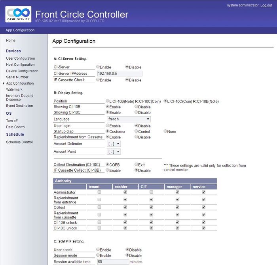This screenshot has height=265, width=277.
Task: Check Administrator authority for tenant
Action: (99, 192)
